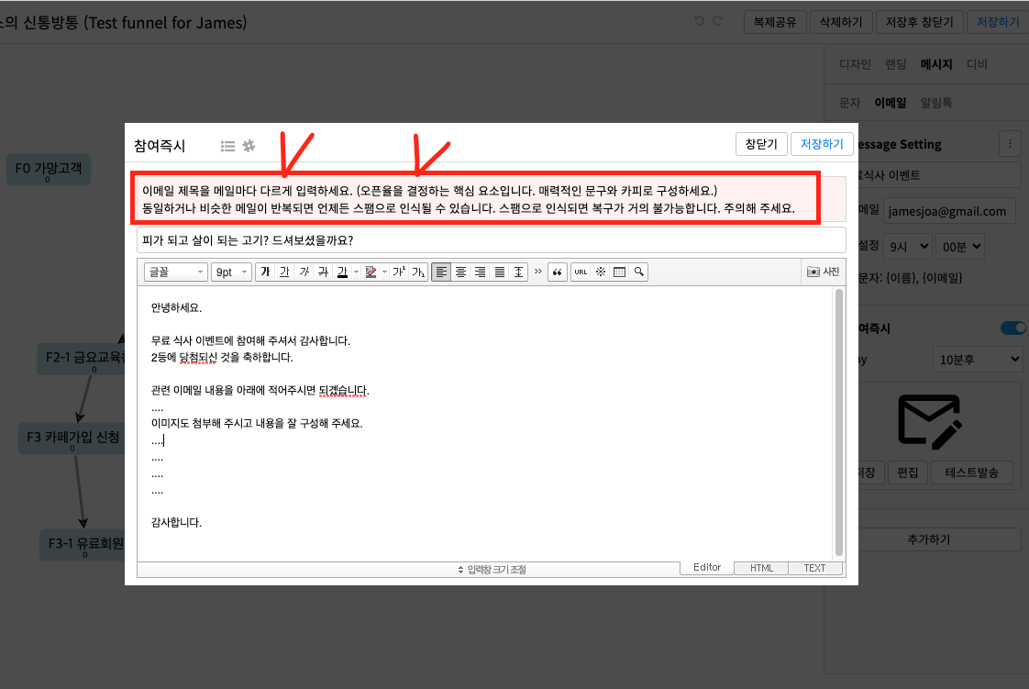This screenshot has height=689, width=1029.
Task: Toggle the 참여즉시 switch in right panel
Action: (x=1013, y=328)
